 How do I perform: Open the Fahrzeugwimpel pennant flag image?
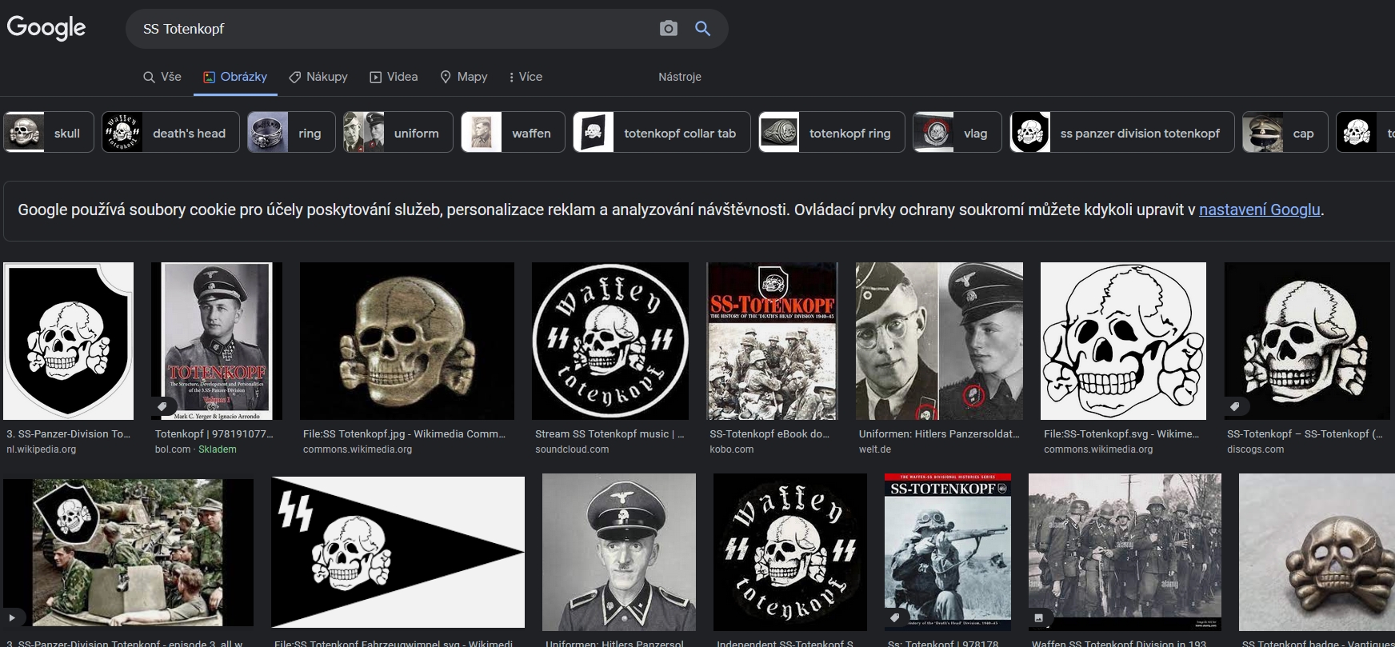[398, 552]
